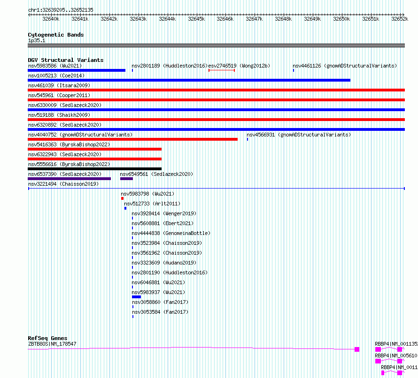The height and width of the screenshot is (378, 418).
Task: Click nsv3221494 (Chaisson2019) label
Action: coord(63,184)
